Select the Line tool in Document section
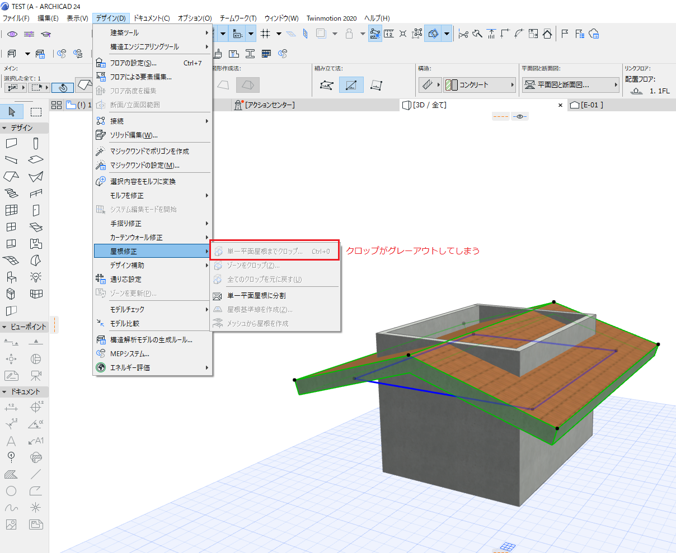This screenshot has height=553, width=676. coord(36,474)
